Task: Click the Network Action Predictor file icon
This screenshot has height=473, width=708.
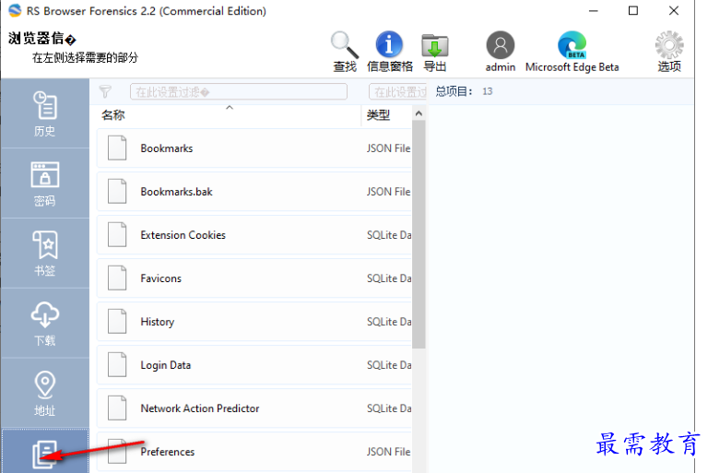Action: pos(117,408)
